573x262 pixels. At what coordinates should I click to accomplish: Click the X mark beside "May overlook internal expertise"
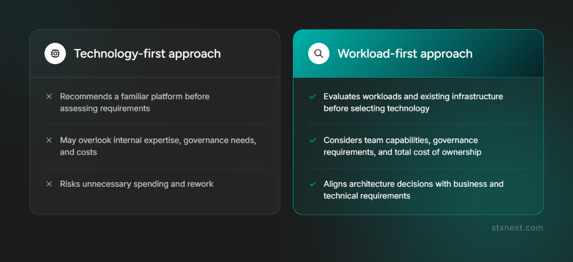click(x=49, y=140)
